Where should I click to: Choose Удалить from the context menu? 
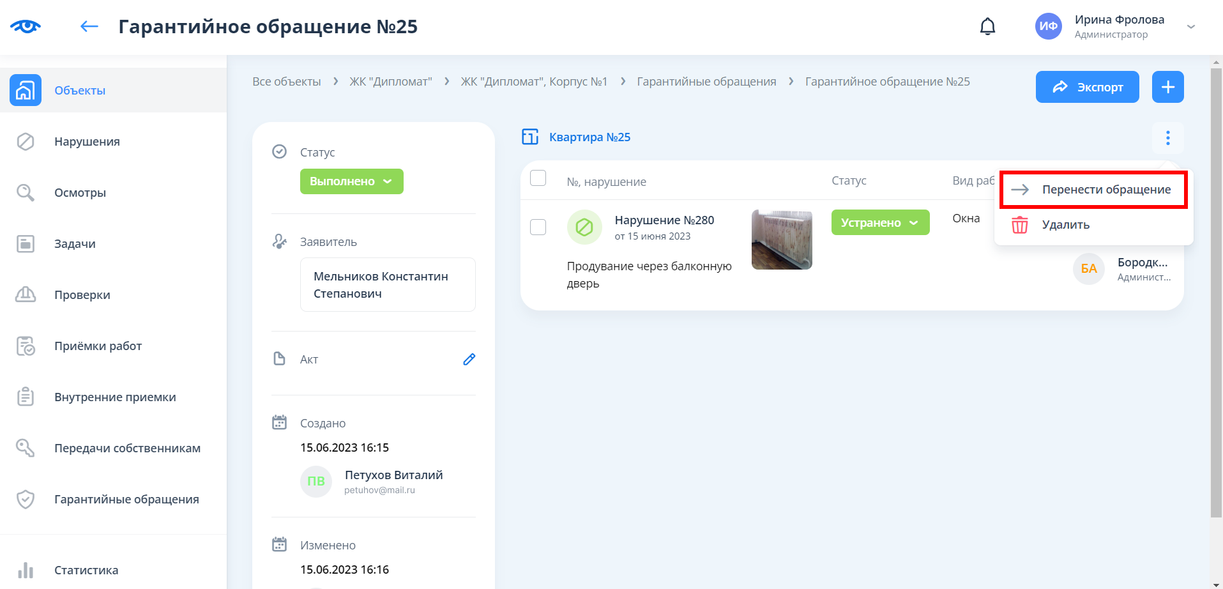point(1065,225)
